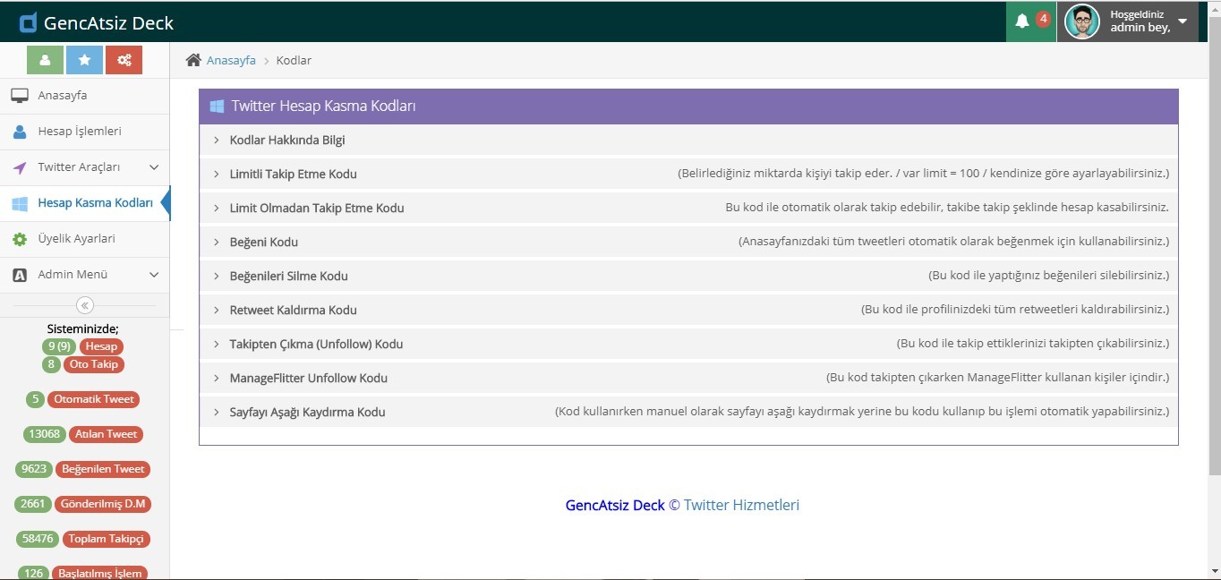
Task: Click the blue star icon button
Action: pos(84,60)
